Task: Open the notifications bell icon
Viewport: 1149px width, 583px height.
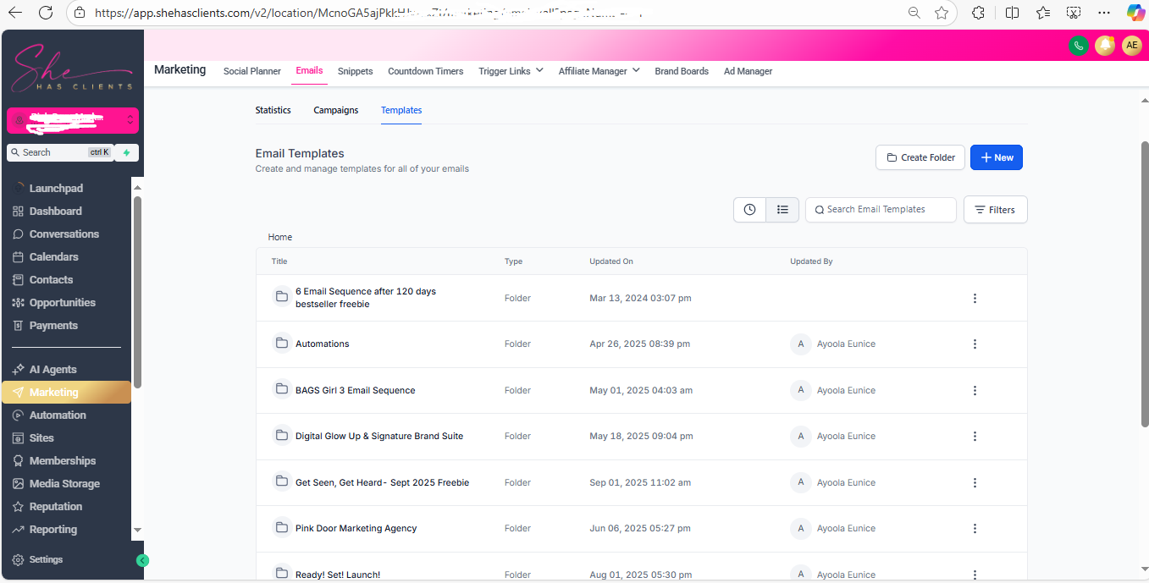Action: [x=1105, y=46]
